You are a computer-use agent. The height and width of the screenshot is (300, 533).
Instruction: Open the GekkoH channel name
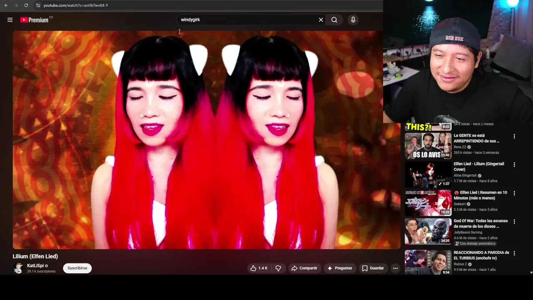(x=460, y=204)
